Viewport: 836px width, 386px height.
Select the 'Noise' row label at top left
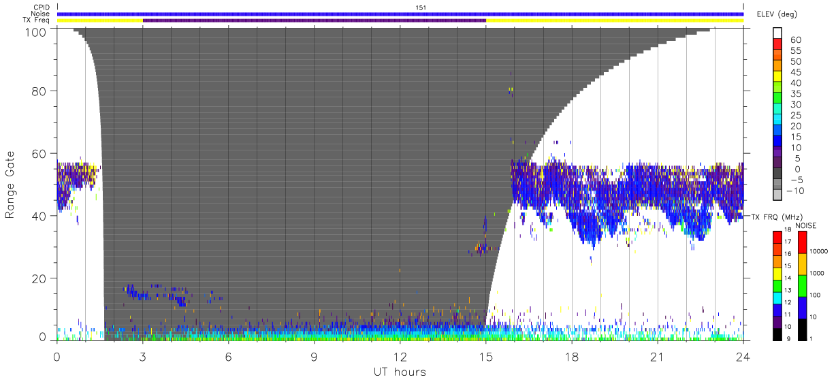pyautogui.click(x=41, y=14)
